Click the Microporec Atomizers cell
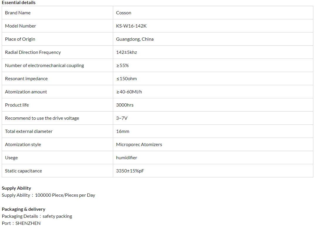316x226 pixels. coord(139,145)
